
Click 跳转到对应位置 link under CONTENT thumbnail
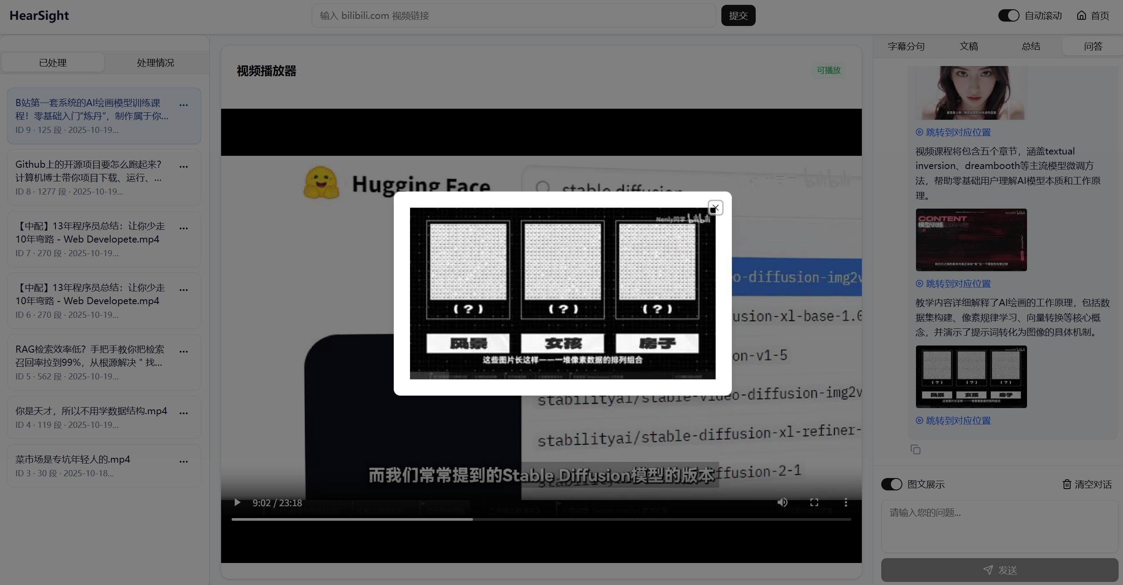coord(958,284)
